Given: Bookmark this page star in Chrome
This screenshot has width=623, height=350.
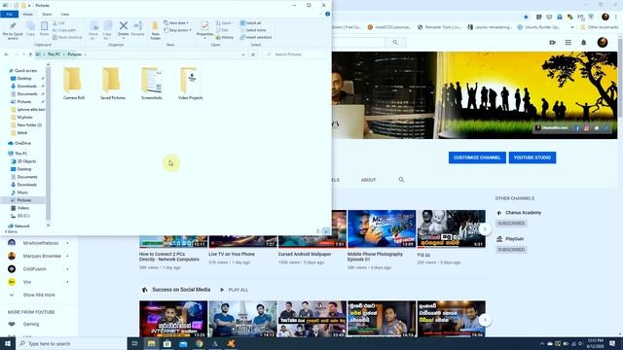Looking at the screenshot, I should (x=526, y=17).
